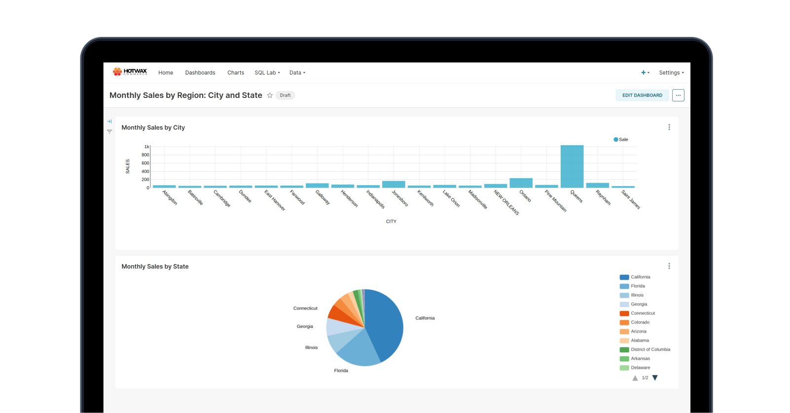Click the East Hanover axis label

point(275,200)
